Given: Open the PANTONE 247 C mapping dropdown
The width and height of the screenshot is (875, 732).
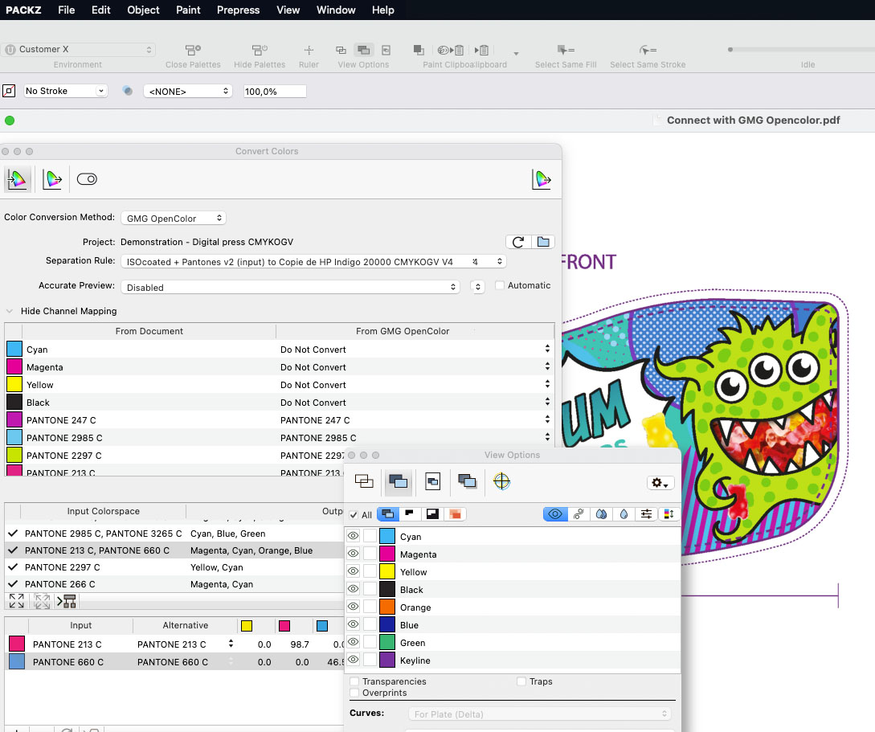Looking at the screenshot, I should coord(547,419).
